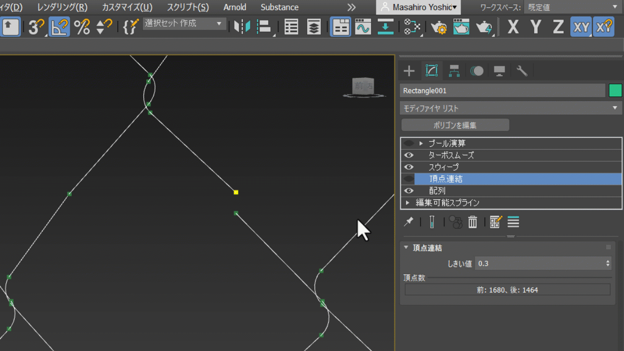Switch to the Modify panel tab
The image size is (624, 351).
431,71
